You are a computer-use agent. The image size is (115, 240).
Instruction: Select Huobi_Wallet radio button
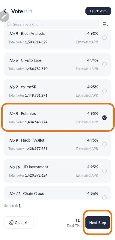[x=104, y=144]
